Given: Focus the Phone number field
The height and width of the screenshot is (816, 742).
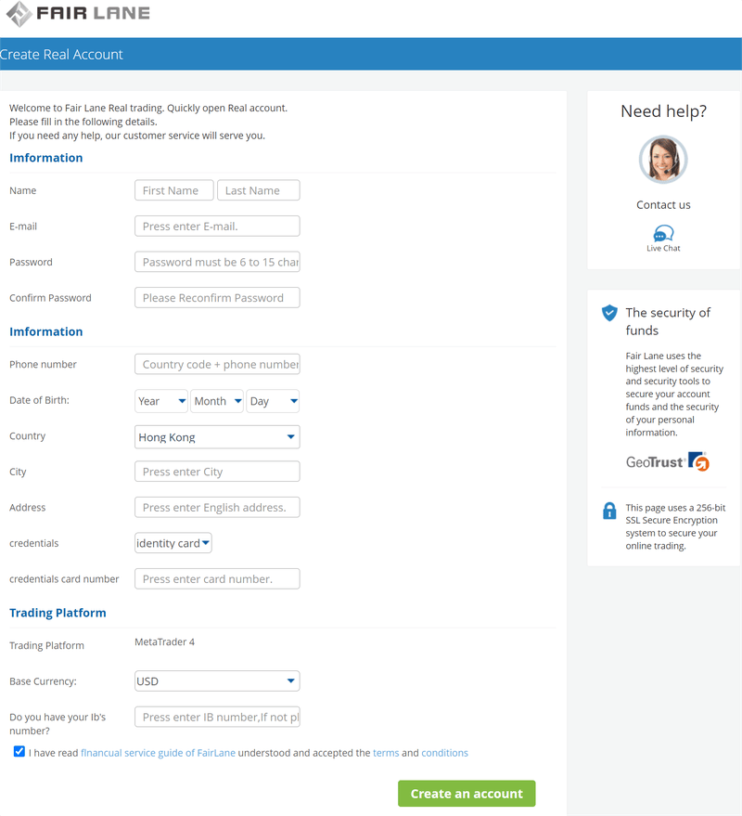Looking at the screenshot, I should pos(217,364).
